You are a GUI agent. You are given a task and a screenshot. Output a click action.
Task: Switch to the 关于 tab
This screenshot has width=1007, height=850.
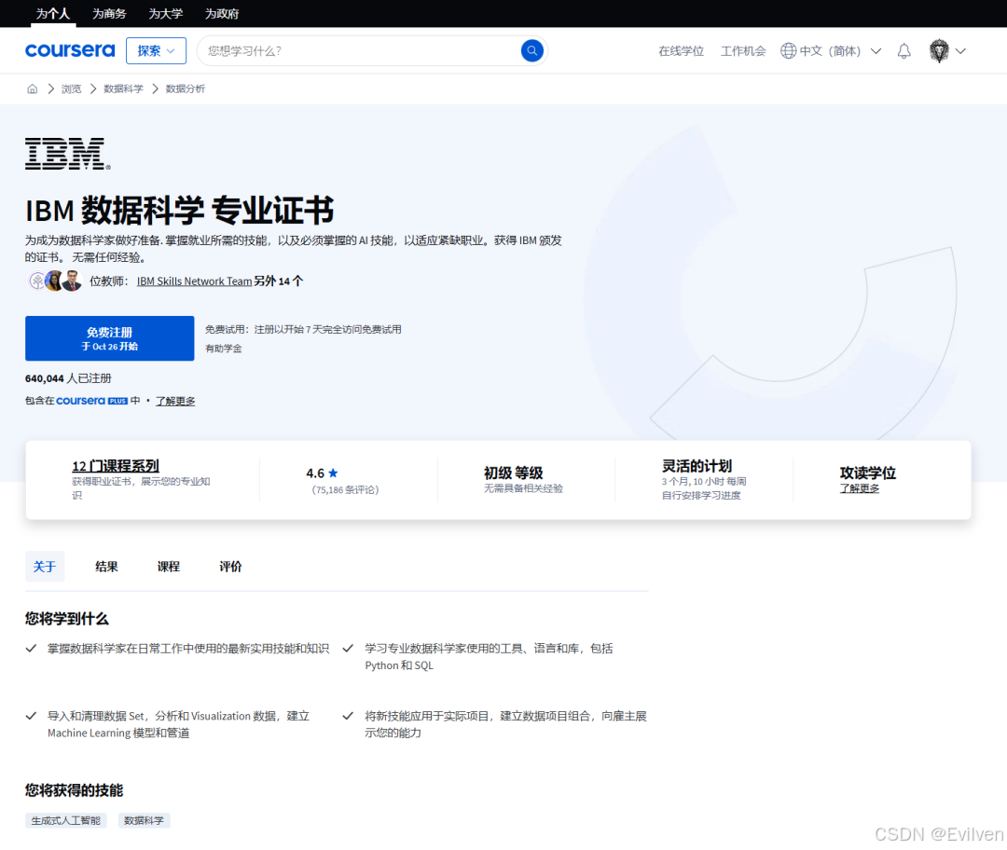pyautogui.click(x=45, y=567)
